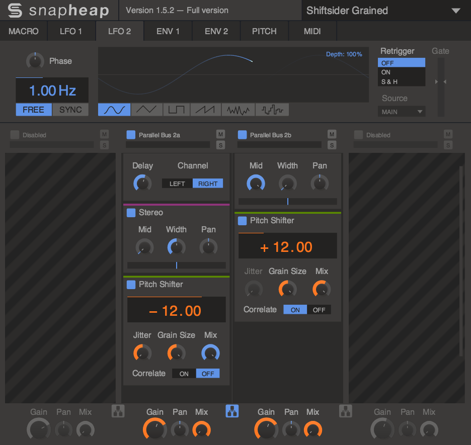Set Correlate OFF for +12.00 pitch shifter
Viewport: 471px width, 445px height.
click(x=319, y=310)
